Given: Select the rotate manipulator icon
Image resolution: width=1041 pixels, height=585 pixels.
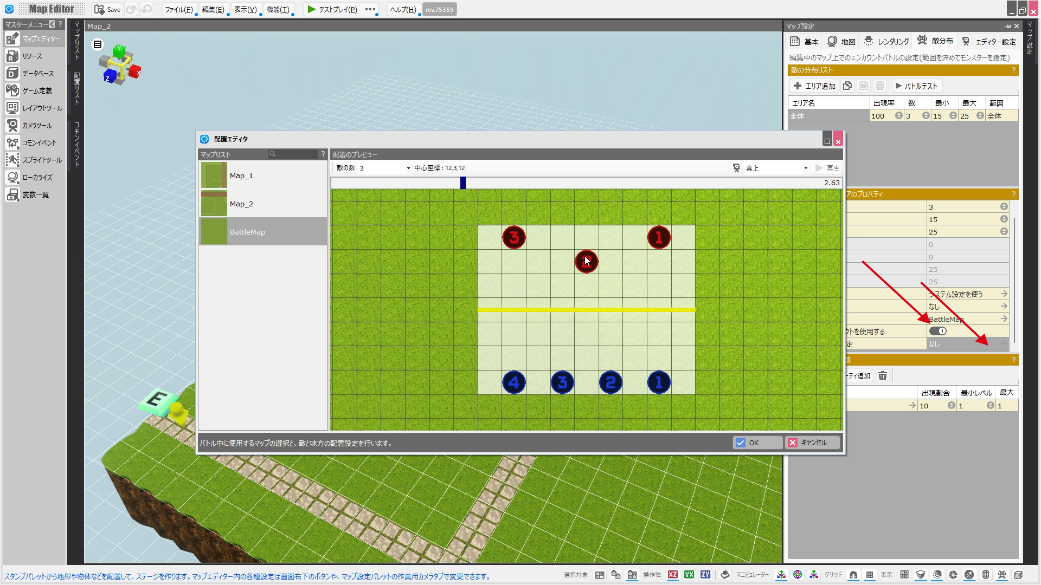Looking at the screenshot, I should tap(798, 575).
